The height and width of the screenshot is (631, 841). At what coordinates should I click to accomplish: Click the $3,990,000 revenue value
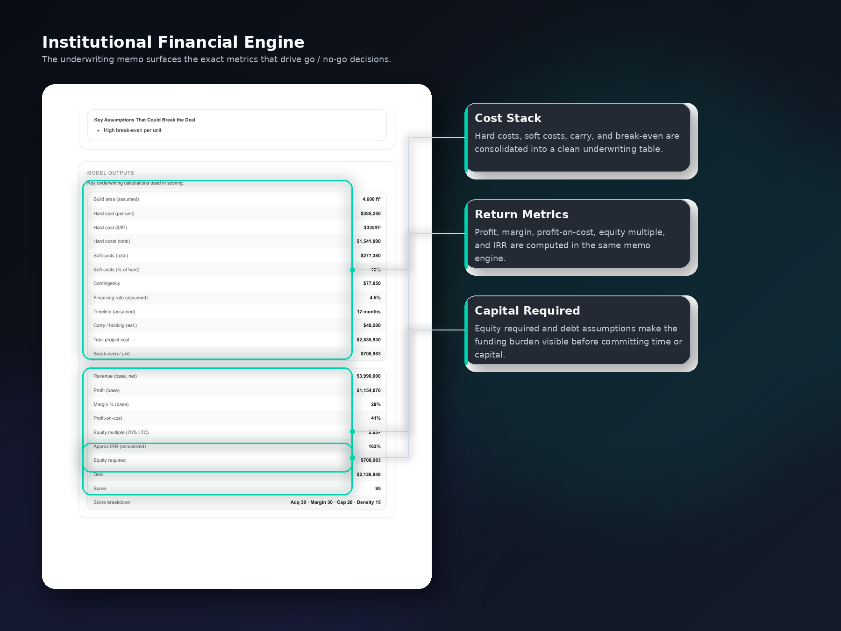(369, 376)
